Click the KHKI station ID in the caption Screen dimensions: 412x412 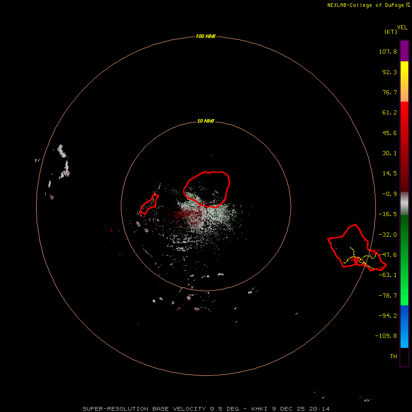pos(260,409)
